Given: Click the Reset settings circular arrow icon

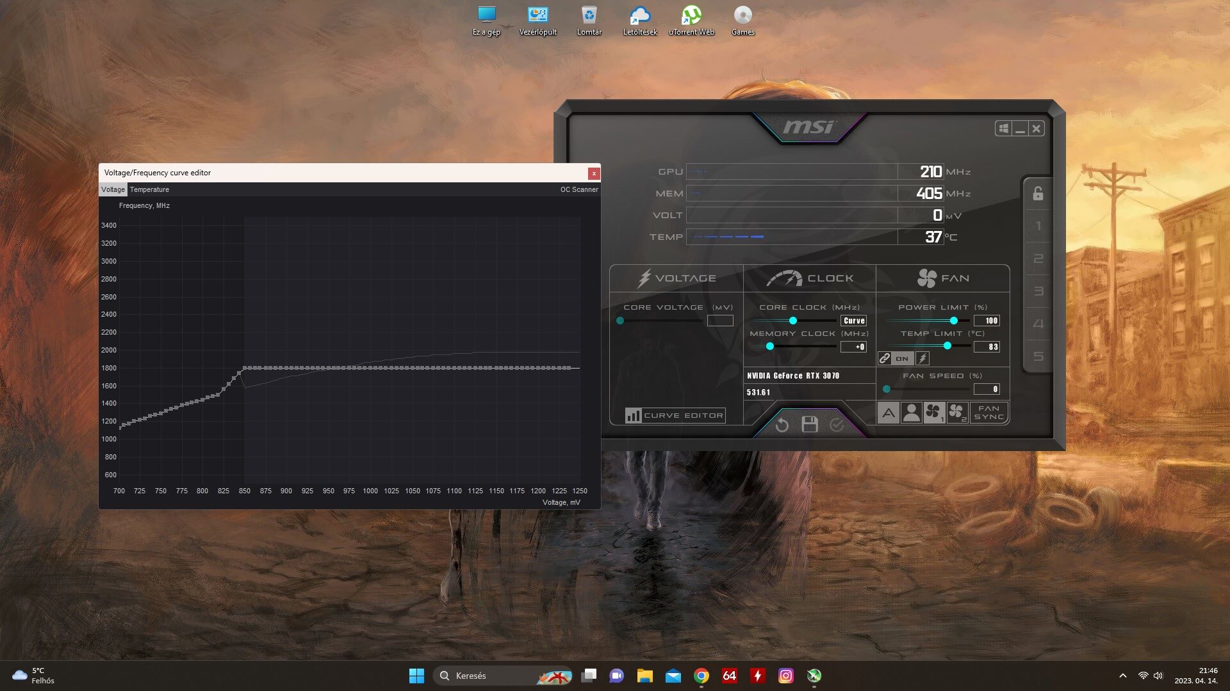Looking at the screenshot, I should tap(782, 425).
